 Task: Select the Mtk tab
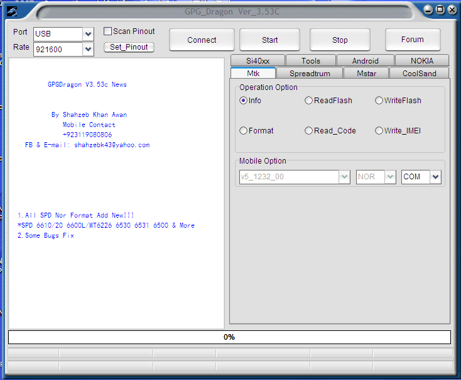tap(253, 73)
